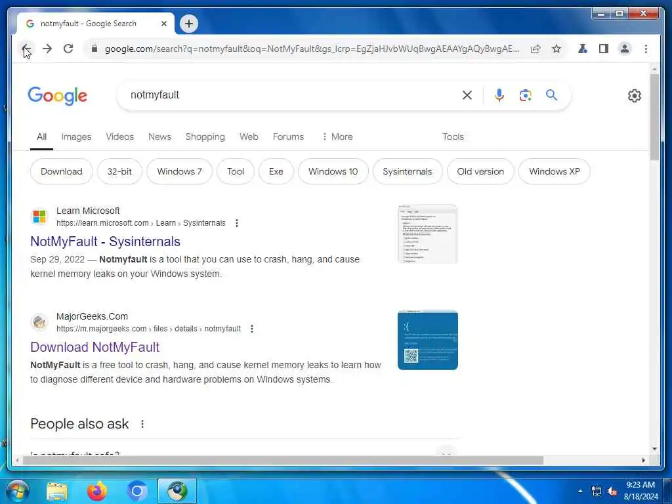Show hidden system tray icons
Image resolution: width=672 pixels, height=504 pixels.
coord(580,492)
